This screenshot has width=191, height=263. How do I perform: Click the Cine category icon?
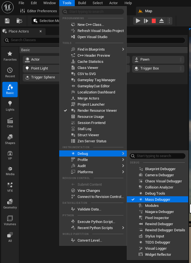[x=10, y=123]
